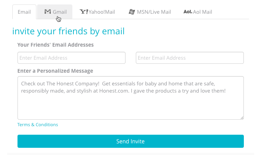The height and width of the screenshot is (155, 261).
Task: Click the Gmail envelope icon
Action: [48, 12]
